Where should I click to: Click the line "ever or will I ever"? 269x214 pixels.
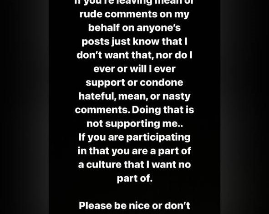(x=134, y=69)
